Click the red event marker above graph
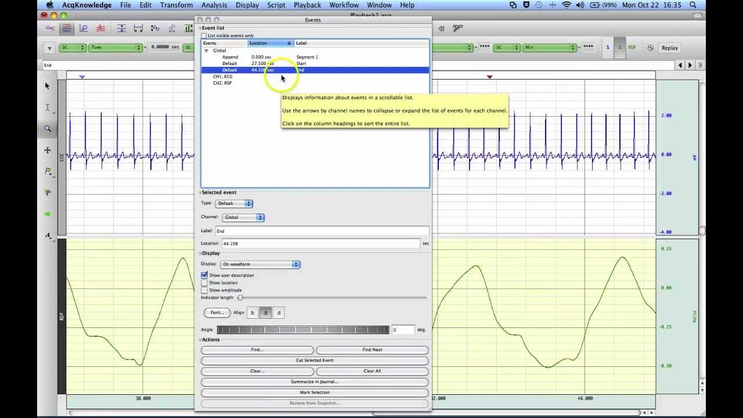Screen dimensions: 743x418 490,77
